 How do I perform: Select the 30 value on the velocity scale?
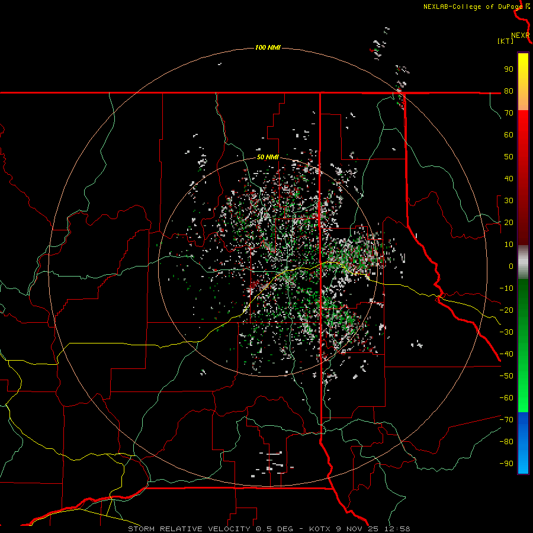[x=509, y=201]
